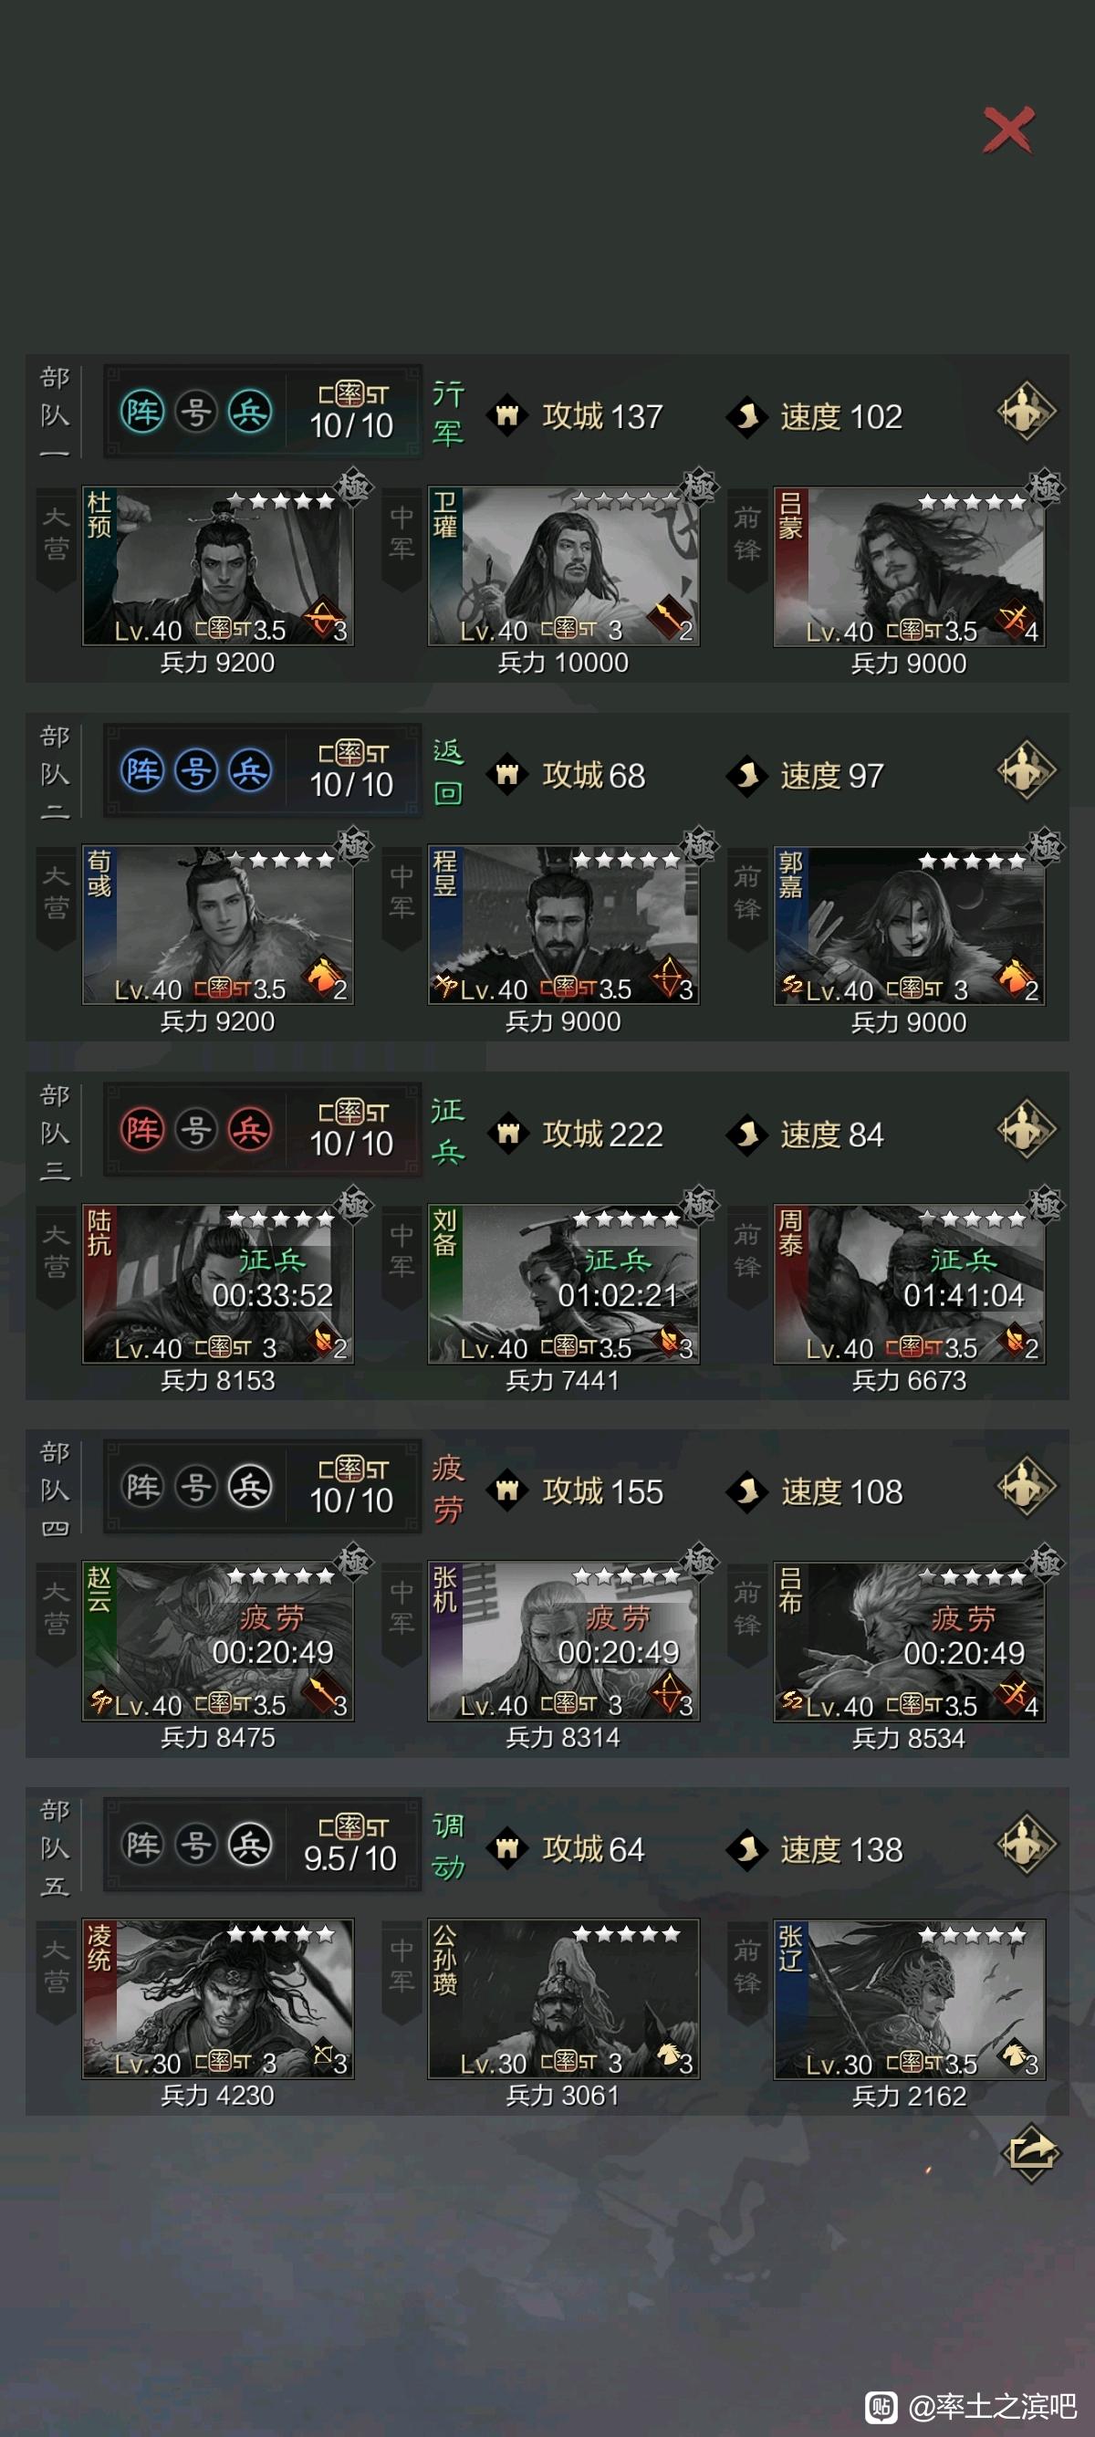The image size is (1095, 2437).
Task: Tap the formation diamond icon for 部队三
Action: coord(1026,1129)
